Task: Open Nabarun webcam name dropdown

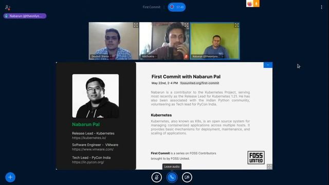Action: pyautogui.click(x=207, y=57)
